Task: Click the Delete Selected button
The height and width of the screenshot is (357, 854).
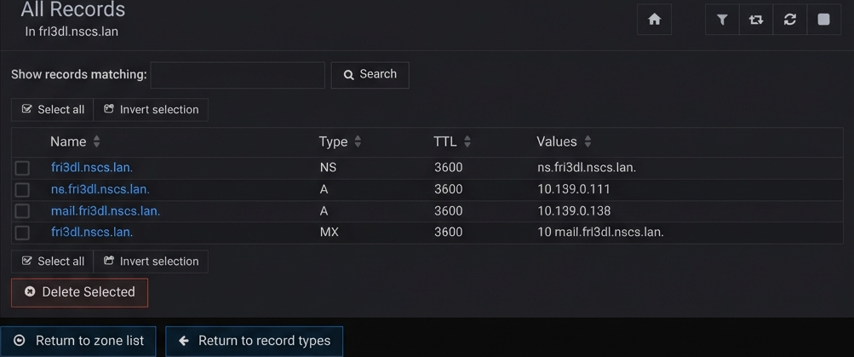Action: 79,292
